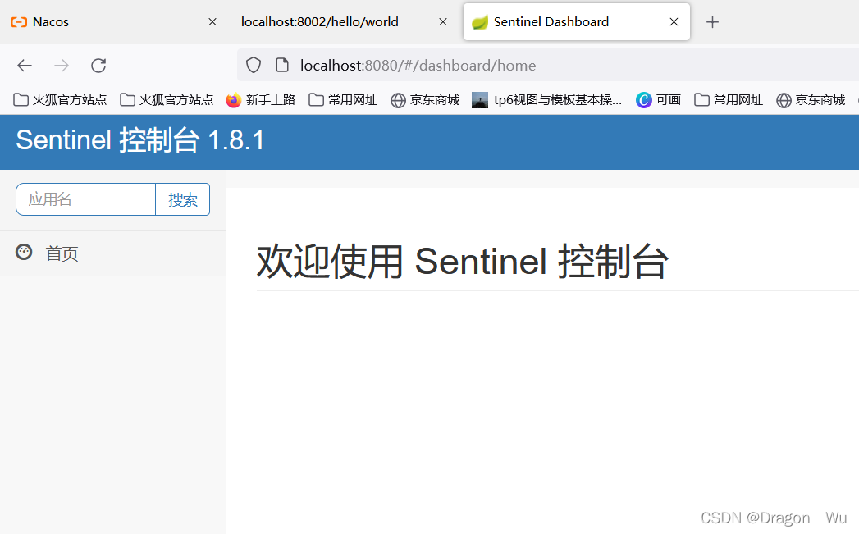Open the leftmost 火狐官方站点 bookmark folder

click(60, 100)
